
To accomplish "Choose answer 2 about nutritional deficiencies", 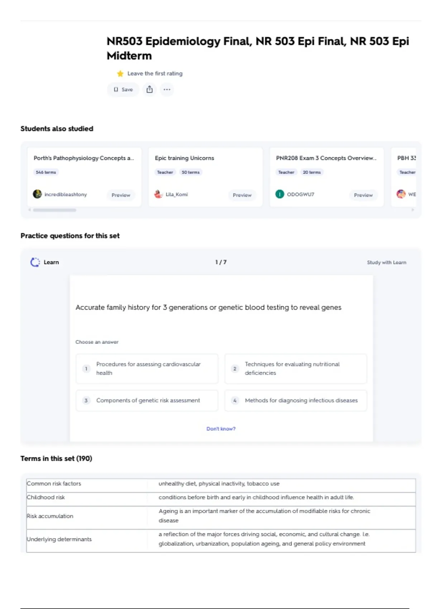I will coord(296,369).
